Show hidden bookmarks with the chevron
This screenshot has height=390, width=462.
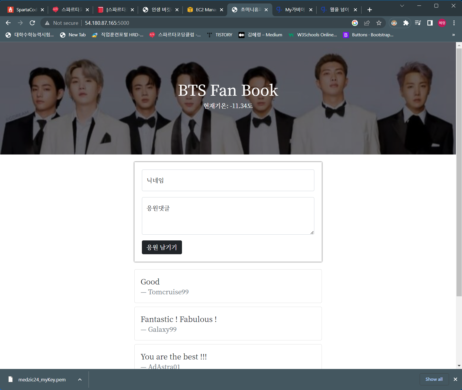click(x=454, y=35)
